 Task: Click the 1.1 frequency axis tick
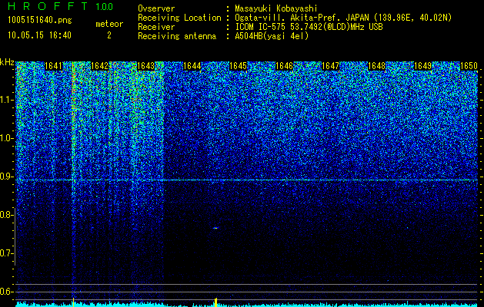(x=6, y=100)
